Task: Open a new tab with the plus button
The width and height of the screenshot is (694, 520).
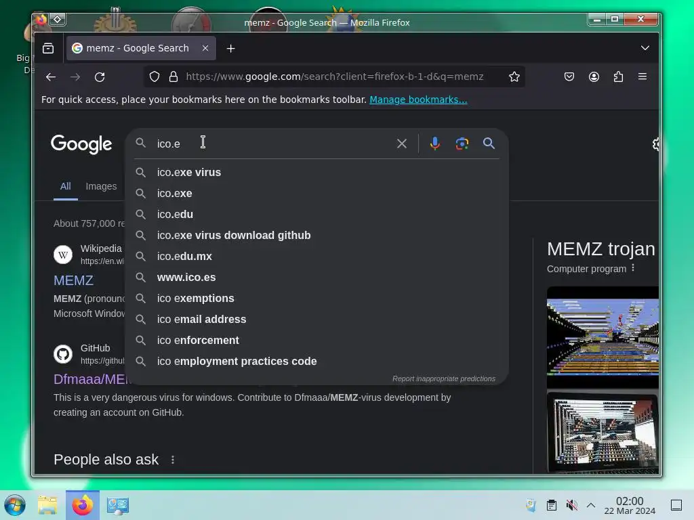Action: pyautogui.click(x=230, y=49)
